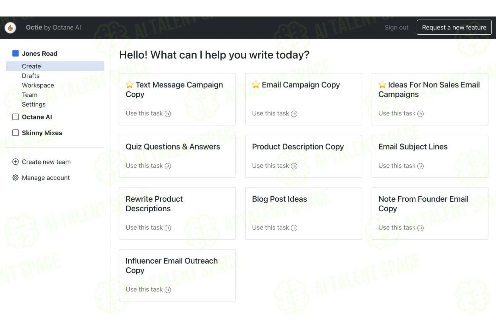
Task: Click star icon on Ideas For Non Sales Email
Action: 382,85
